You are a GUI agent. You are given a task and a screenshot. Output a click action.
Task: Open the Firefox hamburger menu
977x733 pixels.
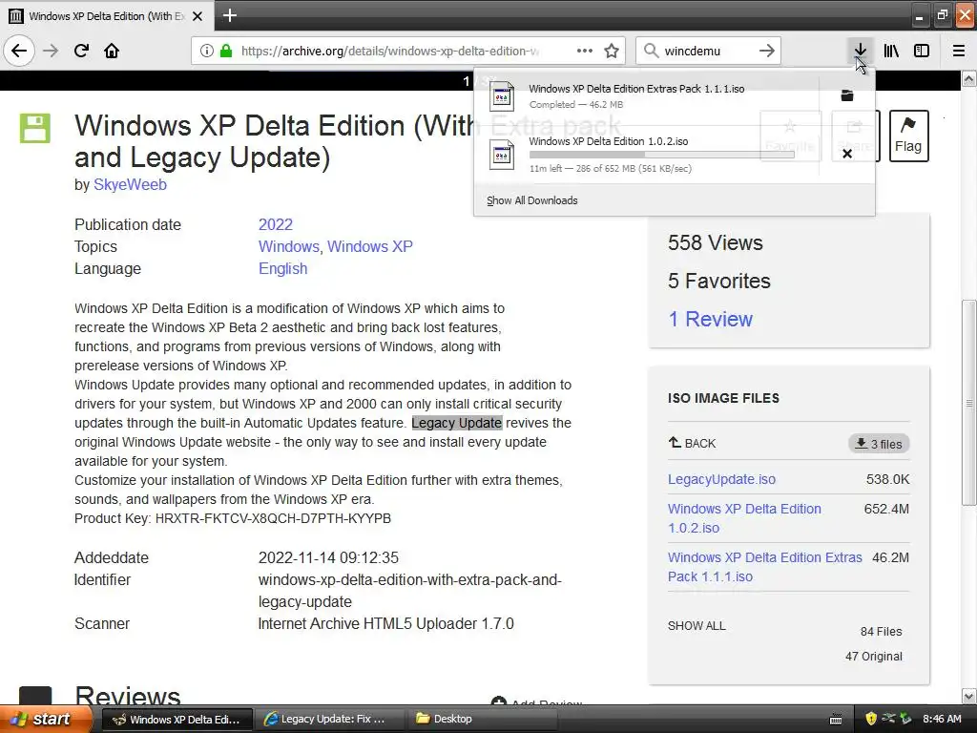pyautogui.click(x=958, y=51)
